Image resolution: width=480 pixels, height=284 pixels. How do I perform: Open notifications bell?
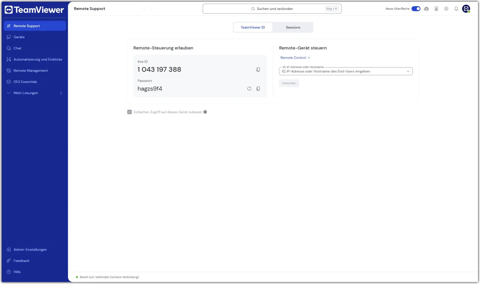pos(456,9)
